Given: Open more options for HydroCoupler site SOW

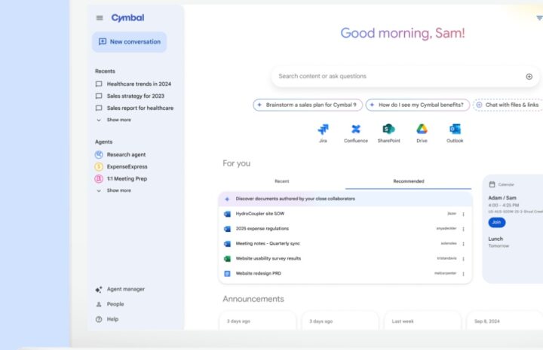Looking at the screenshot, I should [x=463, y=215].
